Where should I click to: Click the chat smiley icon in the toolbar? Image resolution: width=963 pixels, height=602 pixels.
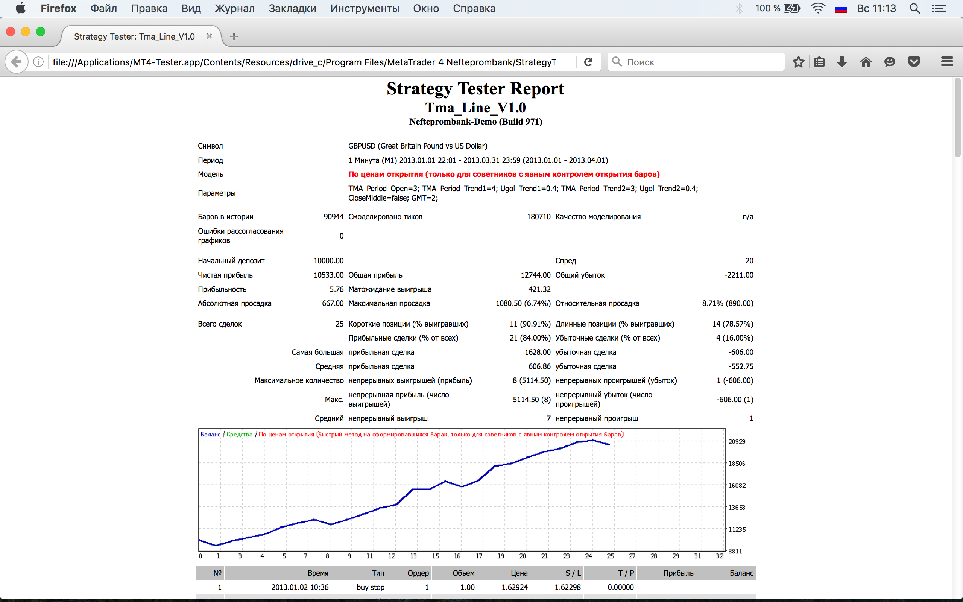pyautogui.click(x=890, y=62)
